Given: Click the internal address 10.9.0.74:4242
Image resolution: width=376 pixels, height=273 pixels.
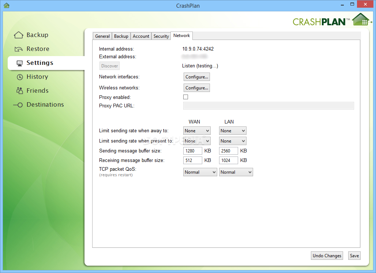Looking at the screenshot, I should click(x=198, y=49).
